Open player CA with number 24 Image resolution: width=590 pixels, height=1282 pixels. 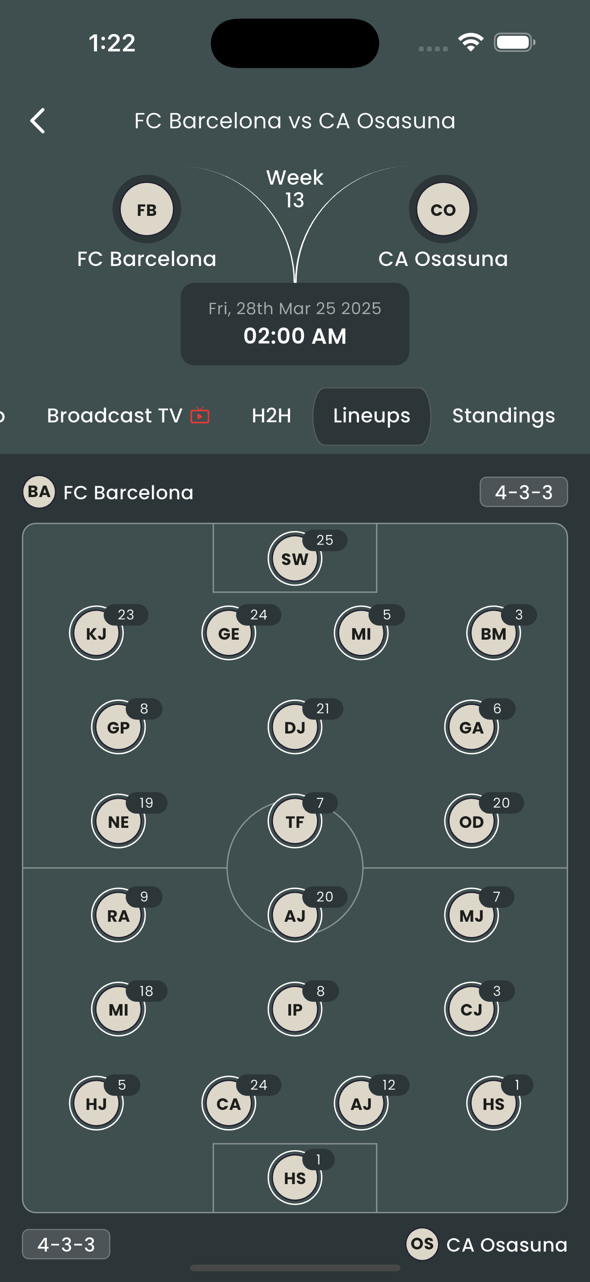[x=229, y=1103]
